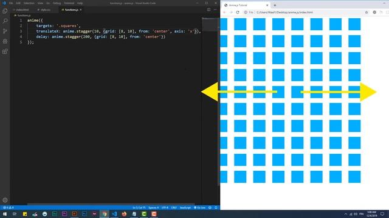Open the Manage gear in VS Code
Screen dimensions: 389x218
coord(5,200)
